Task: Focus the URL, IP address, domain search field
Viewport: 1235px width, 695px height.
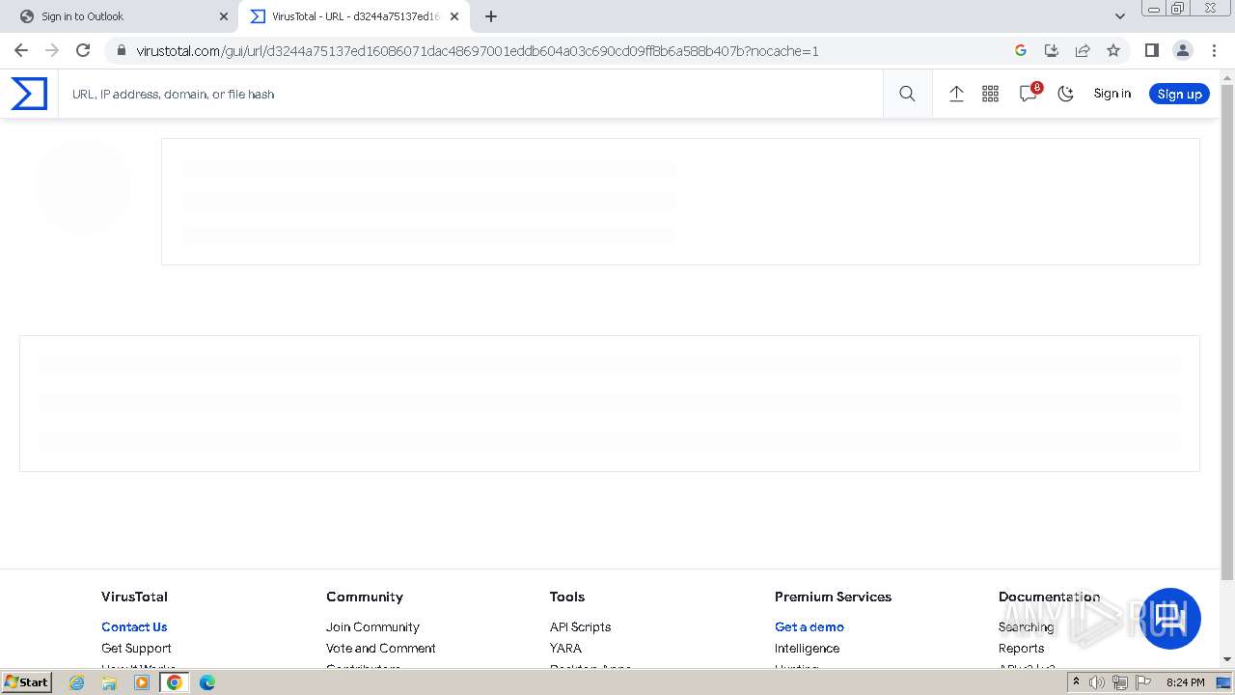Action: 470,94
